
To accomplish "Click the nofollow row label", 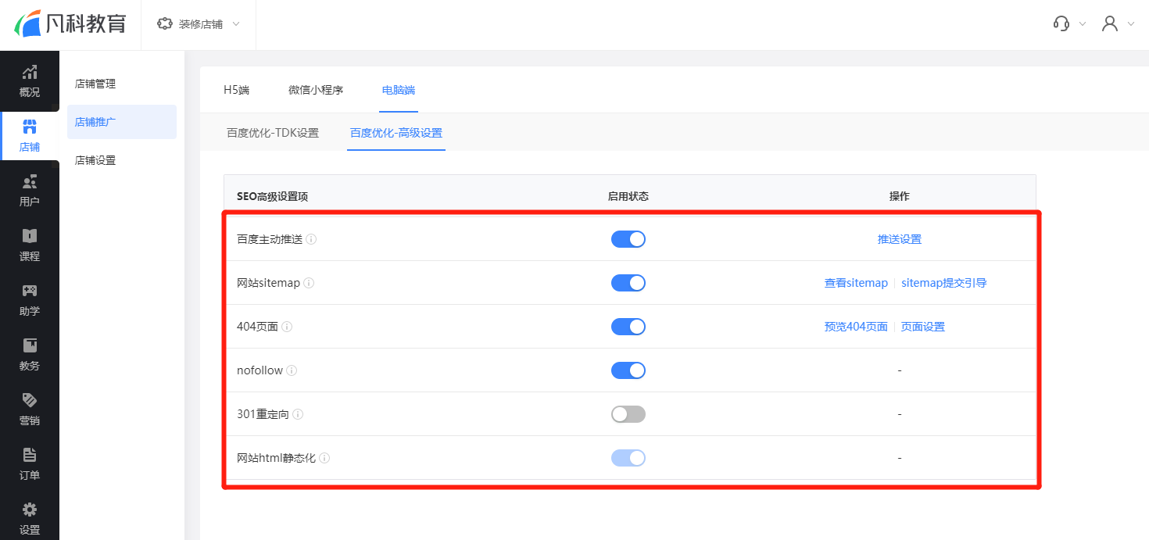I will click(260, 370).
